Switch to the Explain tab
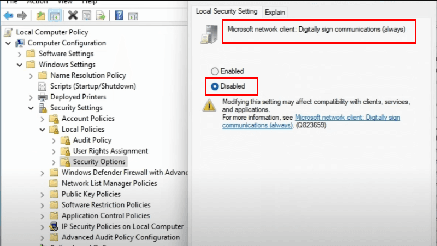Image resolution: width=437 pixels, height=246 pixels. tap(275, 11)
